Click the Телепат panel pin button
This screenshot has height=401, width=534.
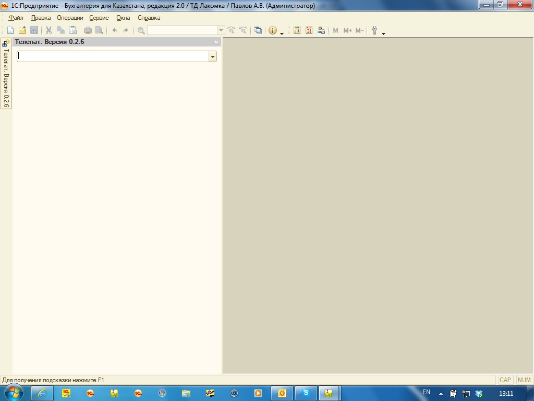click(x=216, y=42)
